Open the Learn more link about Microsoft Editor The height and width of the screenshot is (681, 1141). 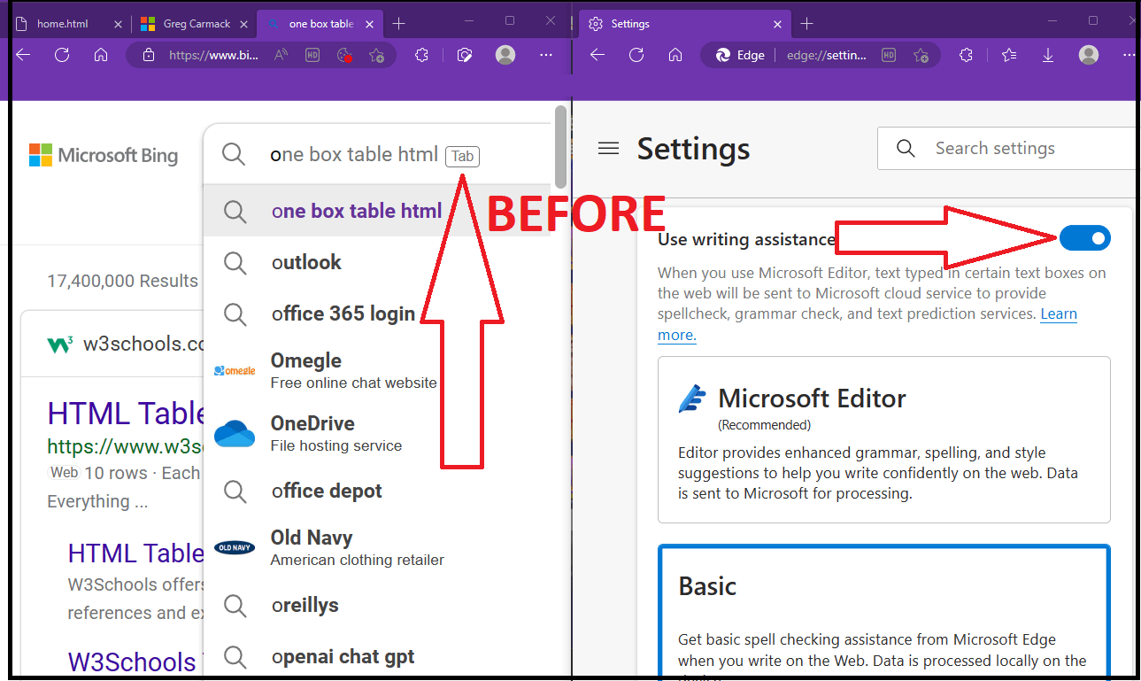point(1059,313)
